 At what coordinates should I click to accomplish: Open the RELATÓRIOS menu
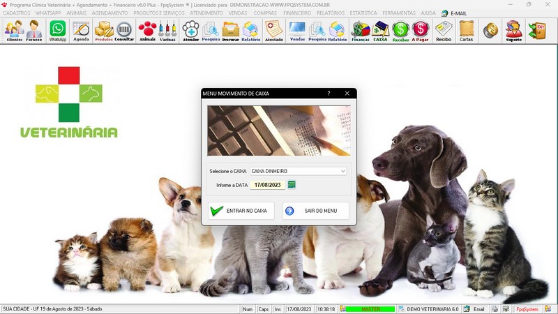(x=331, y=13)
